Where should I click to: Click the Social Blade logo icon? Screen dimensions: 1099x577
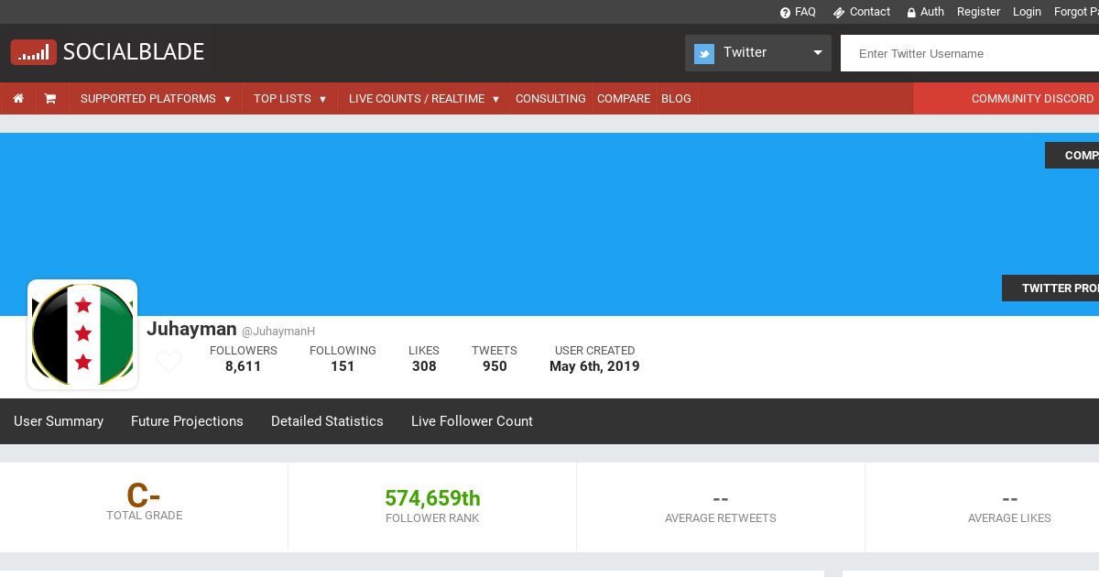point(34,52)
